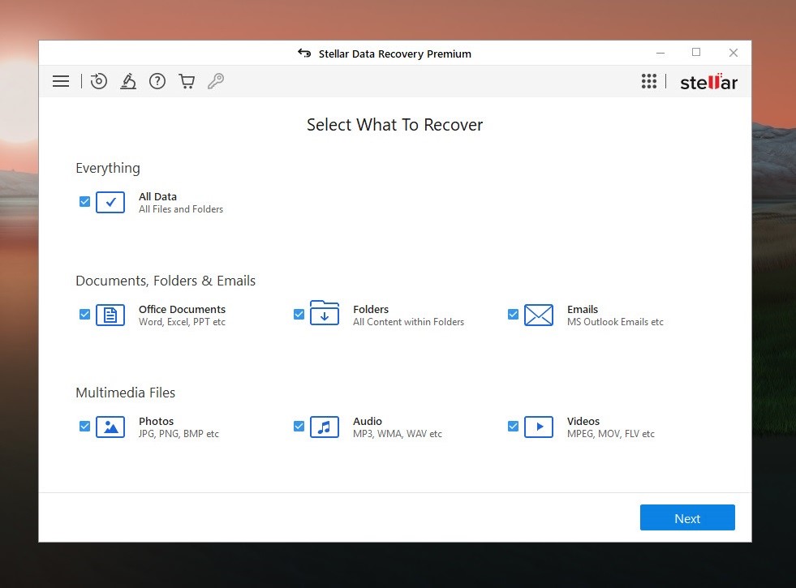This screenshot has height=588, width=796.
Task: Open the hamburger menu
Action: [x=61, y=81]
